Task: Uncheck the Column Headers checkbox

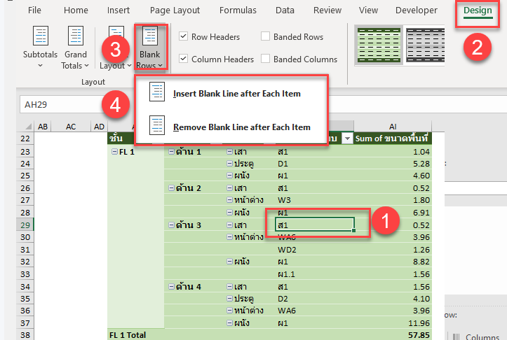Action: click(183, 59)
